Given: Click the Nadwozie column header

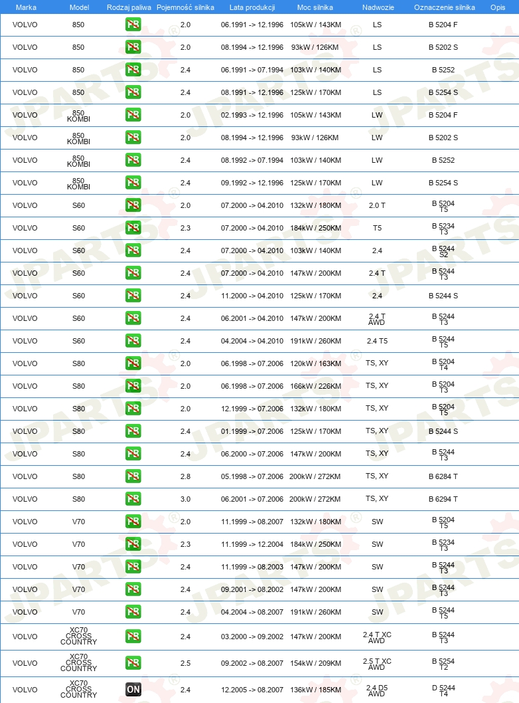Looking at the screenshot, I should (378, 7).
